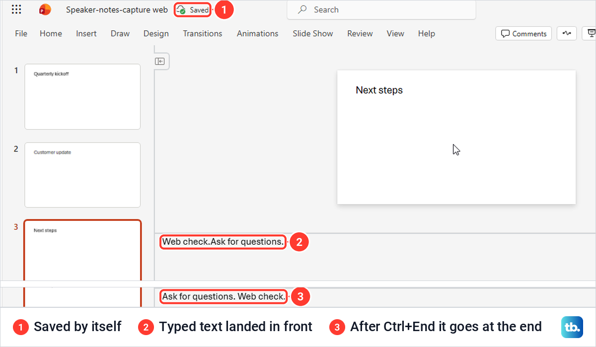The image size is (596, 347).
Task: Click notes text Ask for questions. Web check.
Action: (x=223, y=296)
